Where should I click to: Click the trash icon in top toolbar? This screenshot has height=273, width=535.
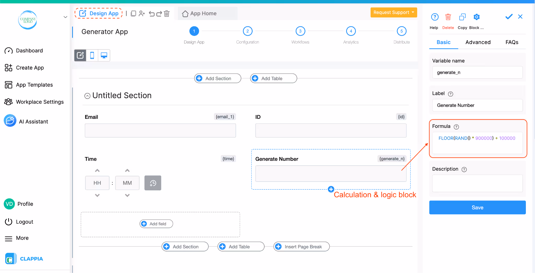point(167,14)
